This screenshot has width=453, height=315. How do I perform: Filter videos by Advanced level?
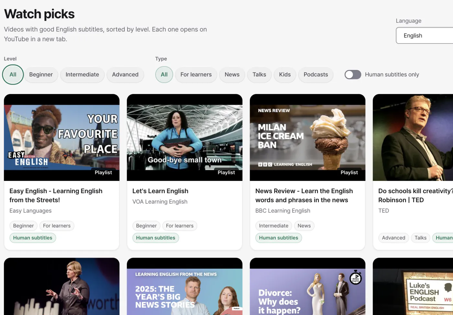tap(125, 75)
